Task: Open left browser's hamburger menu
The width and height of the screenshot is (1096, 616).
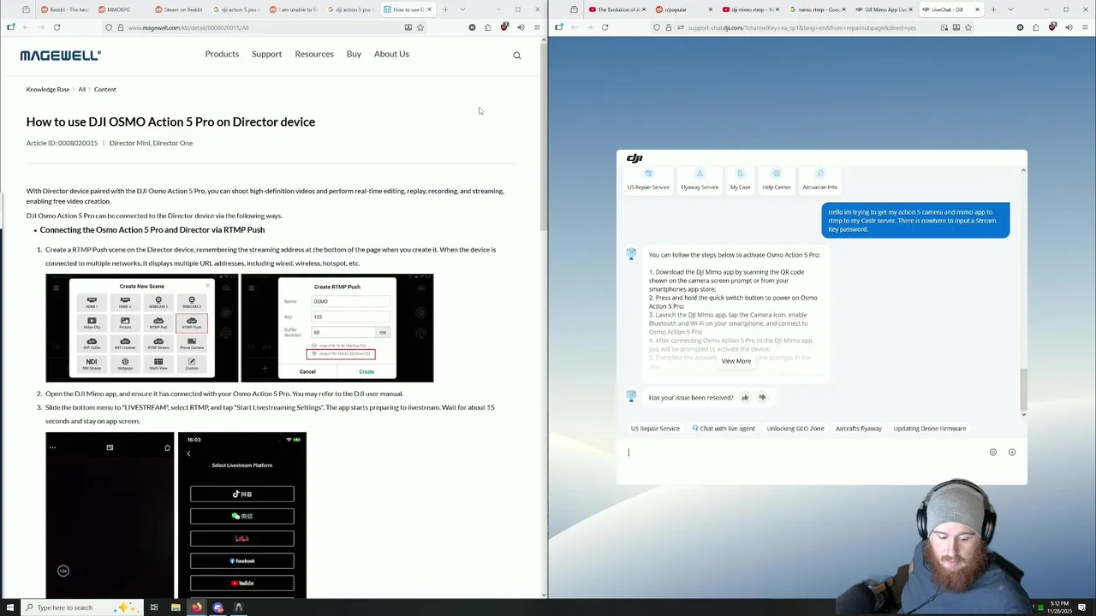Action: [537, 27]
